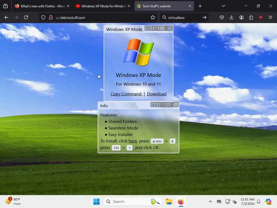Open the clock showing 11:01 AM
This screenshot has height=208, width=277.
tap(248, 201)
